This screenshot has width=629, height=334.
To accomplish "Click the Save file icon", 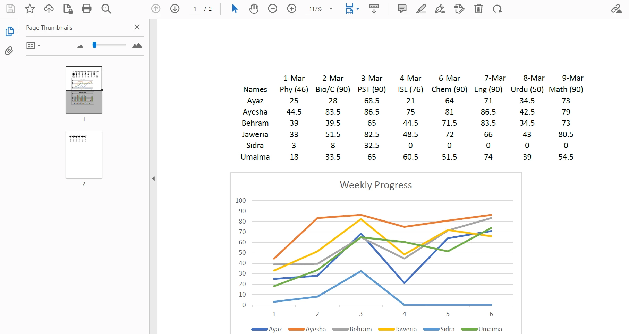I will tap(11, 9).
